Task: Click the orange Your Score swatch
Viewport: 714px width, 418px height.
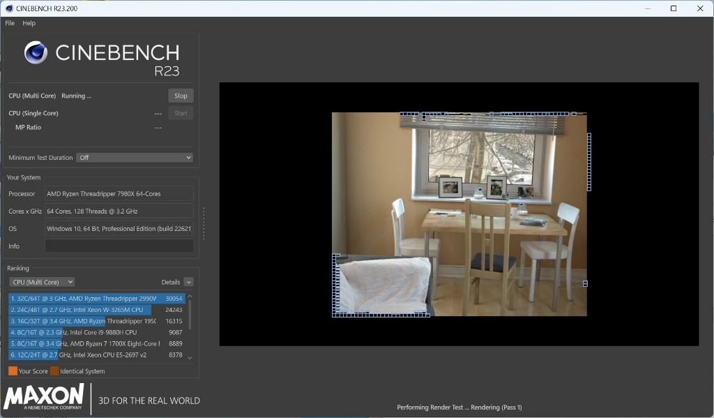Action: [13, 371]
